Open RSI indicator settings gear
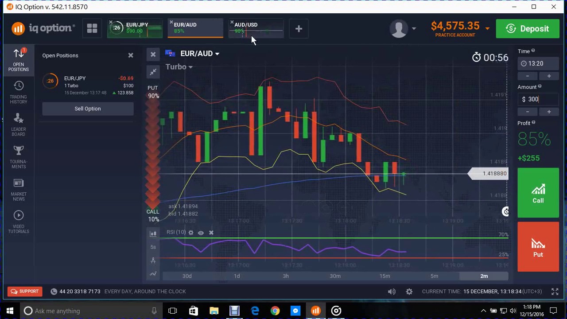This screenshot has width=567, height=319. click(191, 233)
